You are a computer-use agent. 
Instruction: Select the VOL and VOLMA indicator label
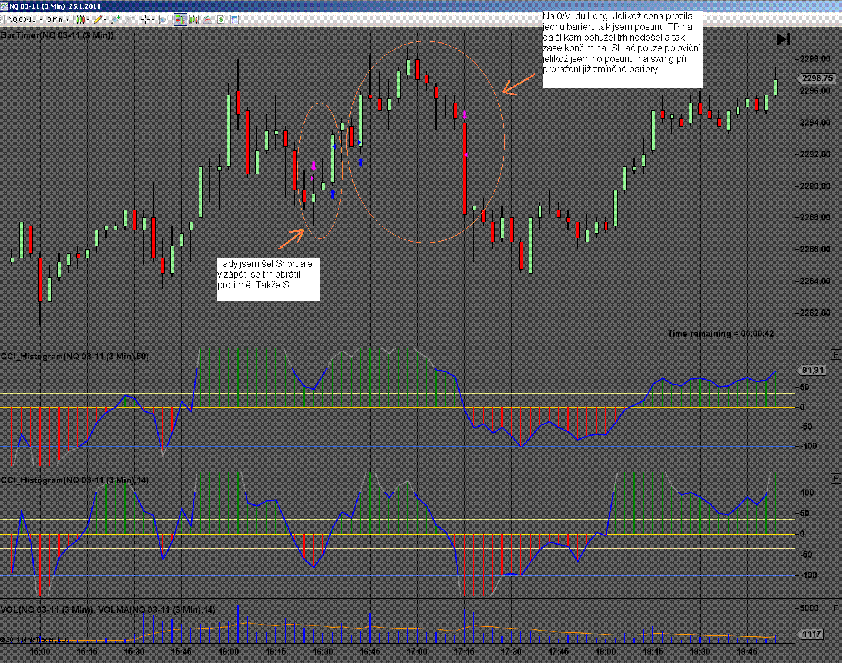coord(108,609)
